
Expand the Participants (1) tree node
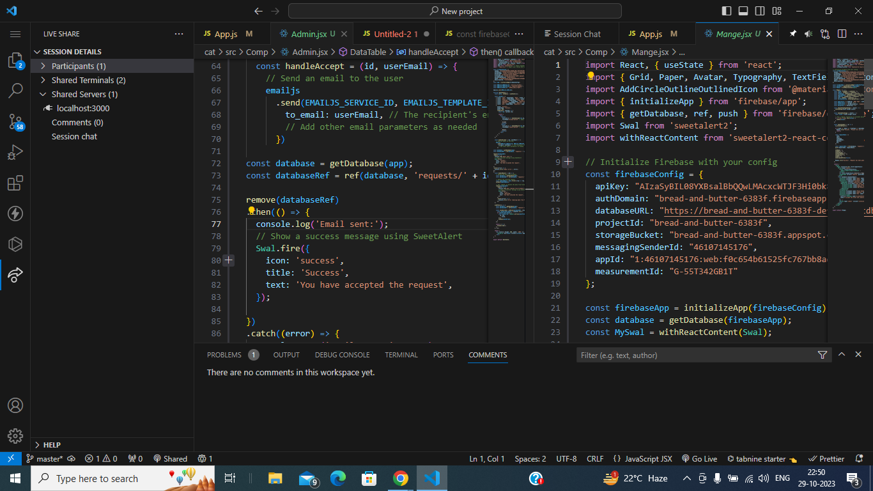click(x=78, y=66)
